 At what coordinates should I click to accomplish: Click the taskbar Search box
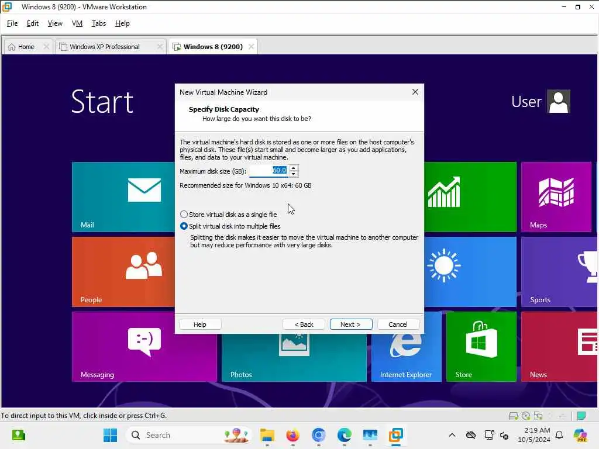[x=189, y=435]
